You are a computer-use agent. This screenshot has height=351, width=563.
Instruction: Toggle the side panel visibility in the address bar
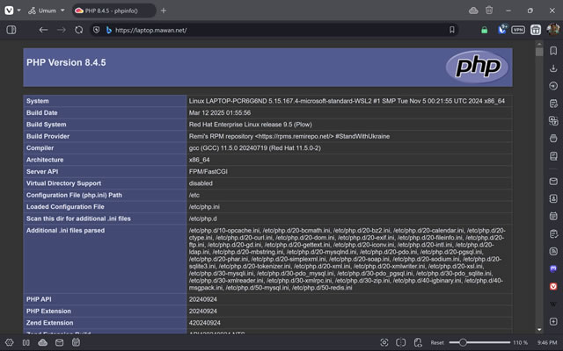click(x=11, y=29)
